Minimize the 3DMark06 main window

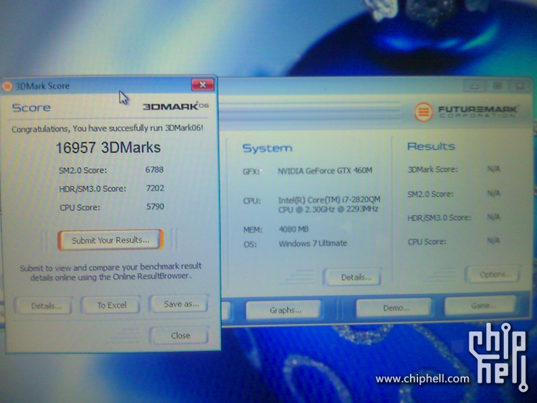(474, 86)
